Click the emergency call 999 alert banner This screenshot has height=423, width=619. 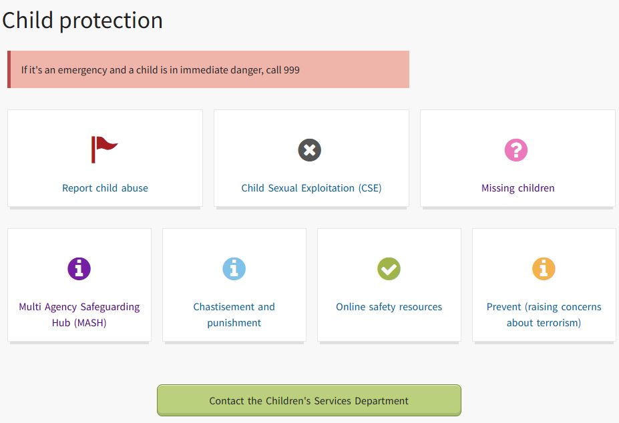point(208,69)
